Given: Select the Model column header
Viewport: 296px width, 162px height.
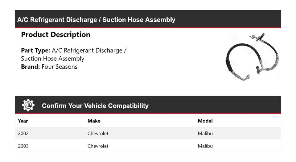Looking at the screenshot, I should [x=205, y=121].
